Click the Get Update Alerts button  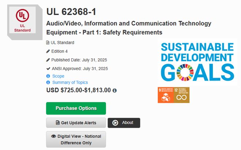click(x=76, y=123)
